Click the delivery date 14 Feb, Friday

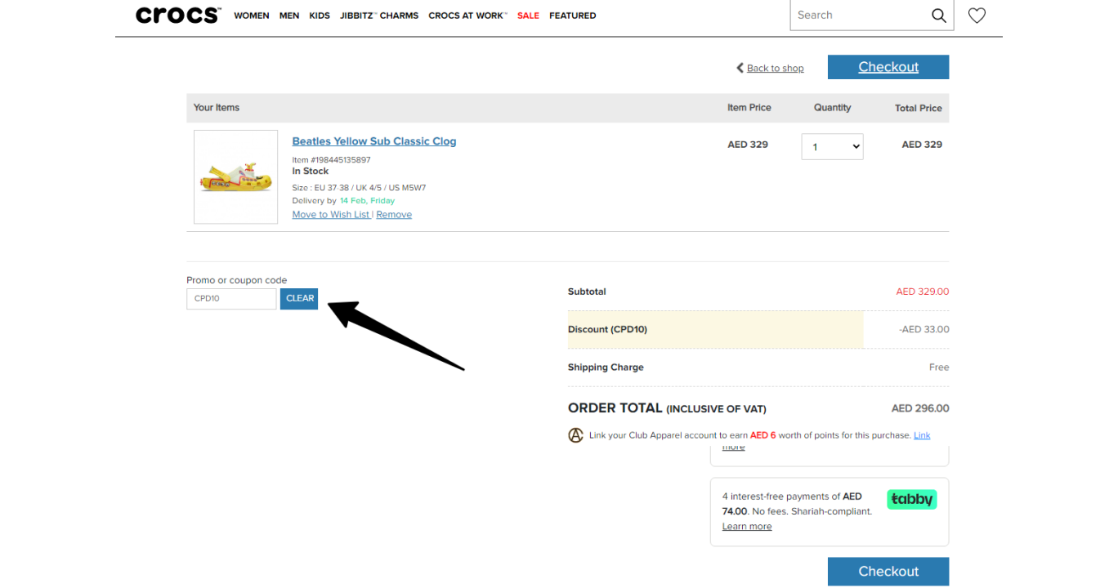367,201
